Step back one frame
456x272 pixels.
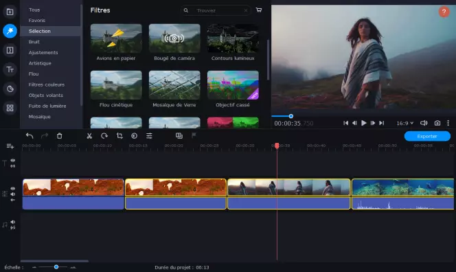click(x=354, y=123)
